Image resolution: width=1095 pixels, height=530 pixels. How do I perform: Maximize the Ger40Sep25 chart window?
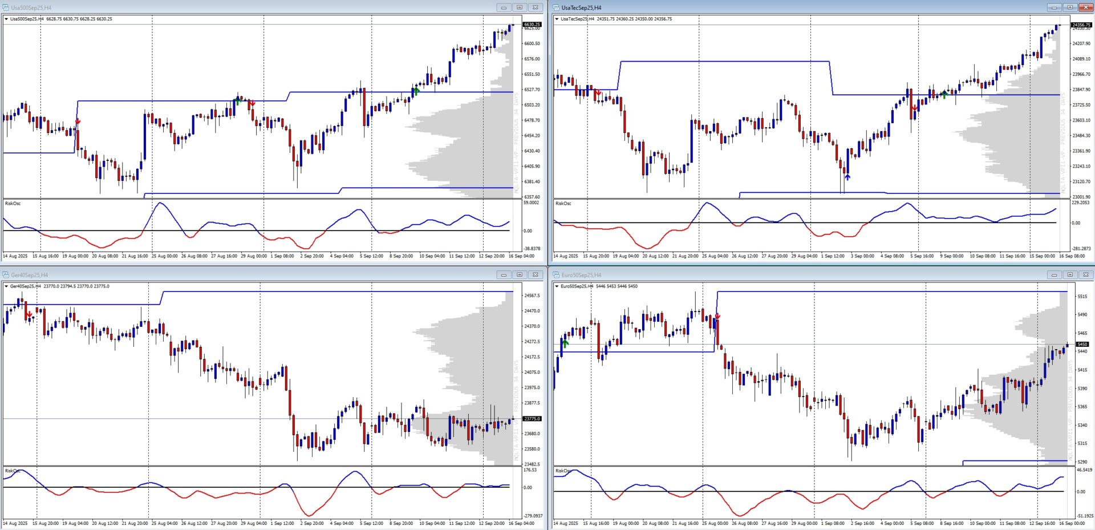pos(519,275)
